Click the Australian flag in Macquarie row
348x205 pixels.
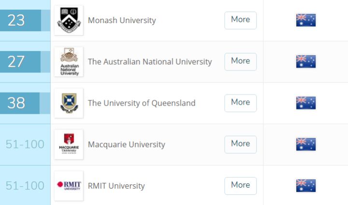point(306,144)
